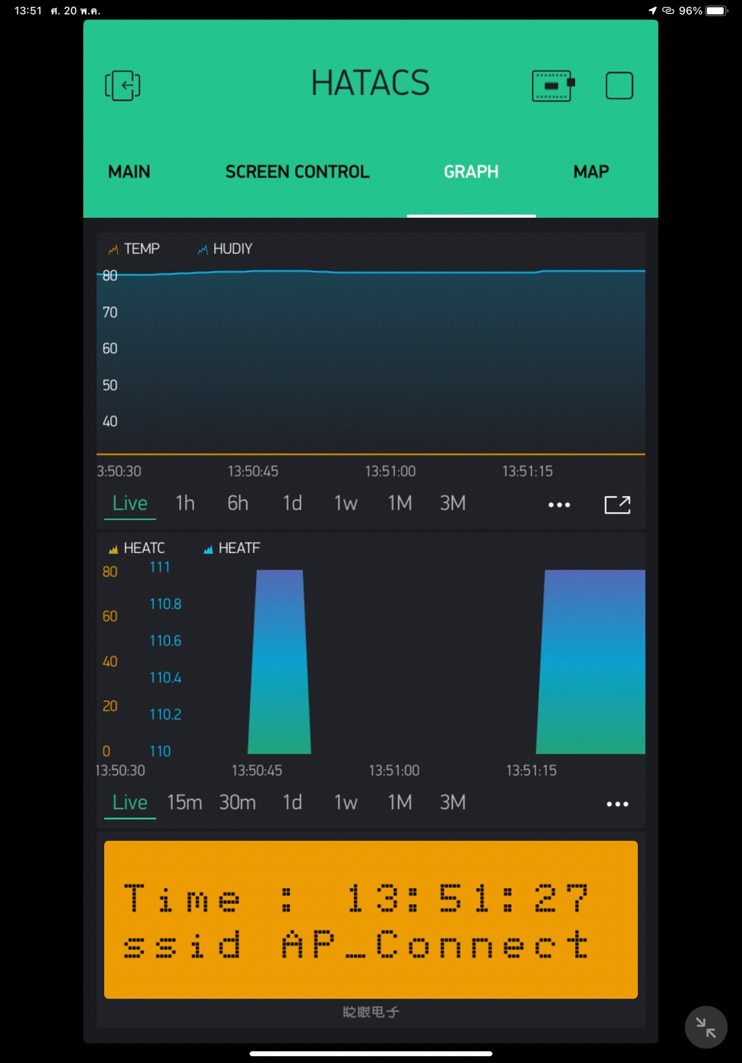Select 1h range on TEMP chart
Screen dimensions: 742x1063
pos(185,503)
